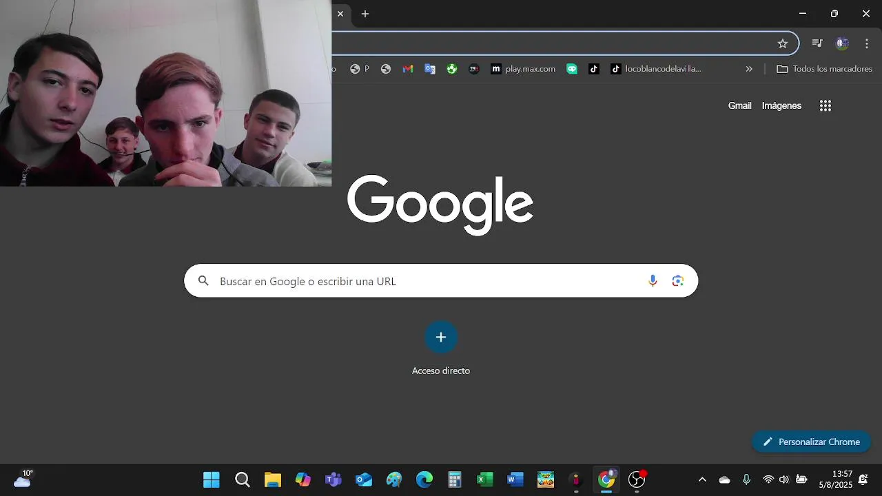Open the round dark TN bookmark icon
This screenshot has width=882, height=496.
[x=474, y=69]
